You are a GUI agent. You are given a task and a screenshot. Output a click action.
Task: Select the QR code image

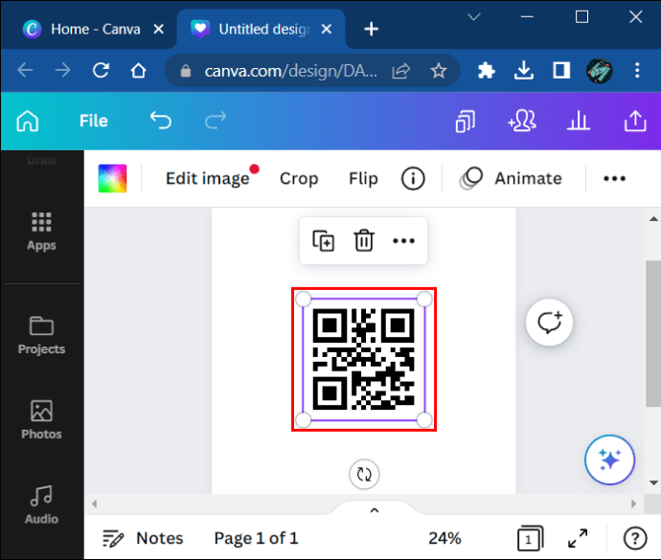[364, 359]
